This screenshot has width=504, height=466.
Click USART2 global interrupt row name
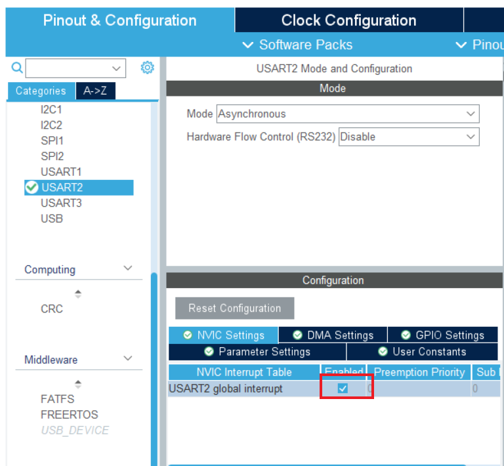[226, 389]
